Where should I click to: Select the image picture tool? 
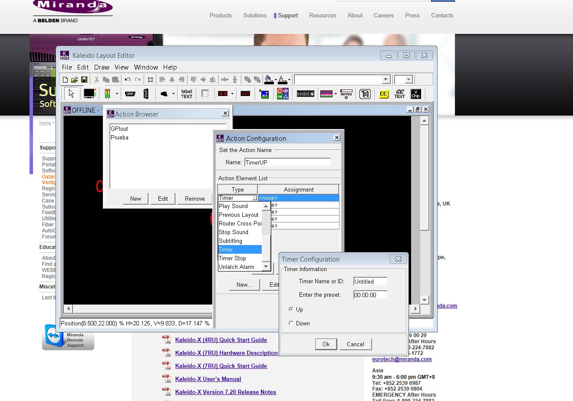264,93
